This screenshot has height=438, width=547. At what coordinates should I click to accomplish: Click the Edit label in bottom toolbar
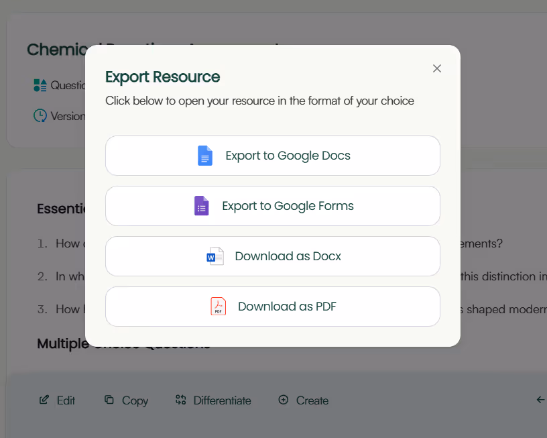66,400
